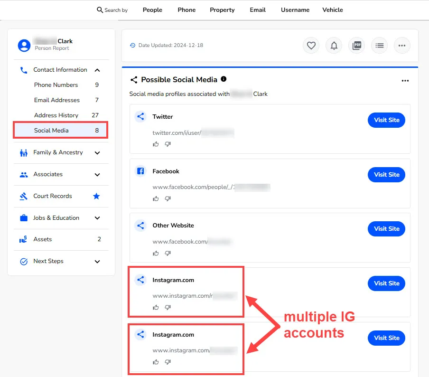Open Possible Social Media section ellipsis menu
This screenshot has height=377, width=429.
coord(405,81)
